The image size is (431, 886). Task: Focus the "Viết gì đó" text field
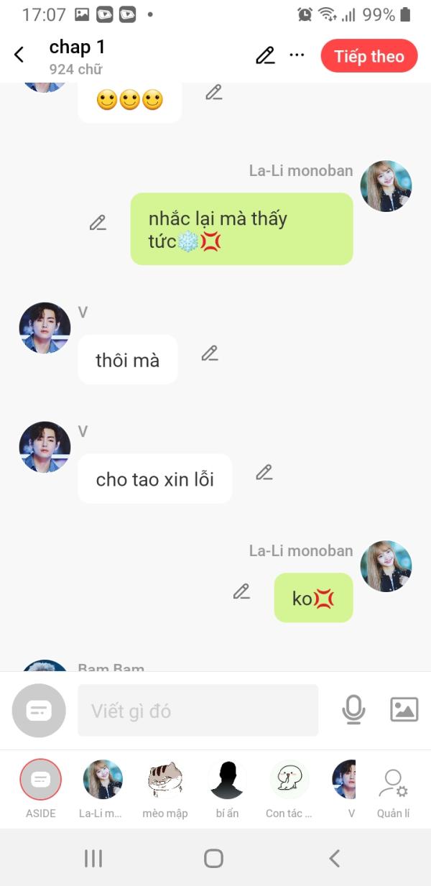click(198, 711)
